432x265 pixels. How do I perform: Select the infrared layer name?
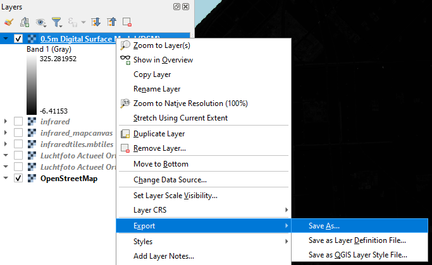pos(55,122)
